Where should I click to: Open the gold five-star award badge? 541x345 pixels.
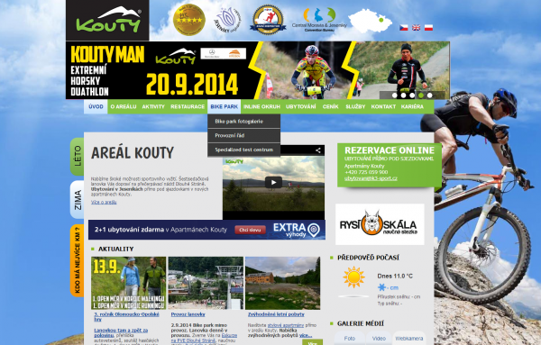tap(189, 20)
